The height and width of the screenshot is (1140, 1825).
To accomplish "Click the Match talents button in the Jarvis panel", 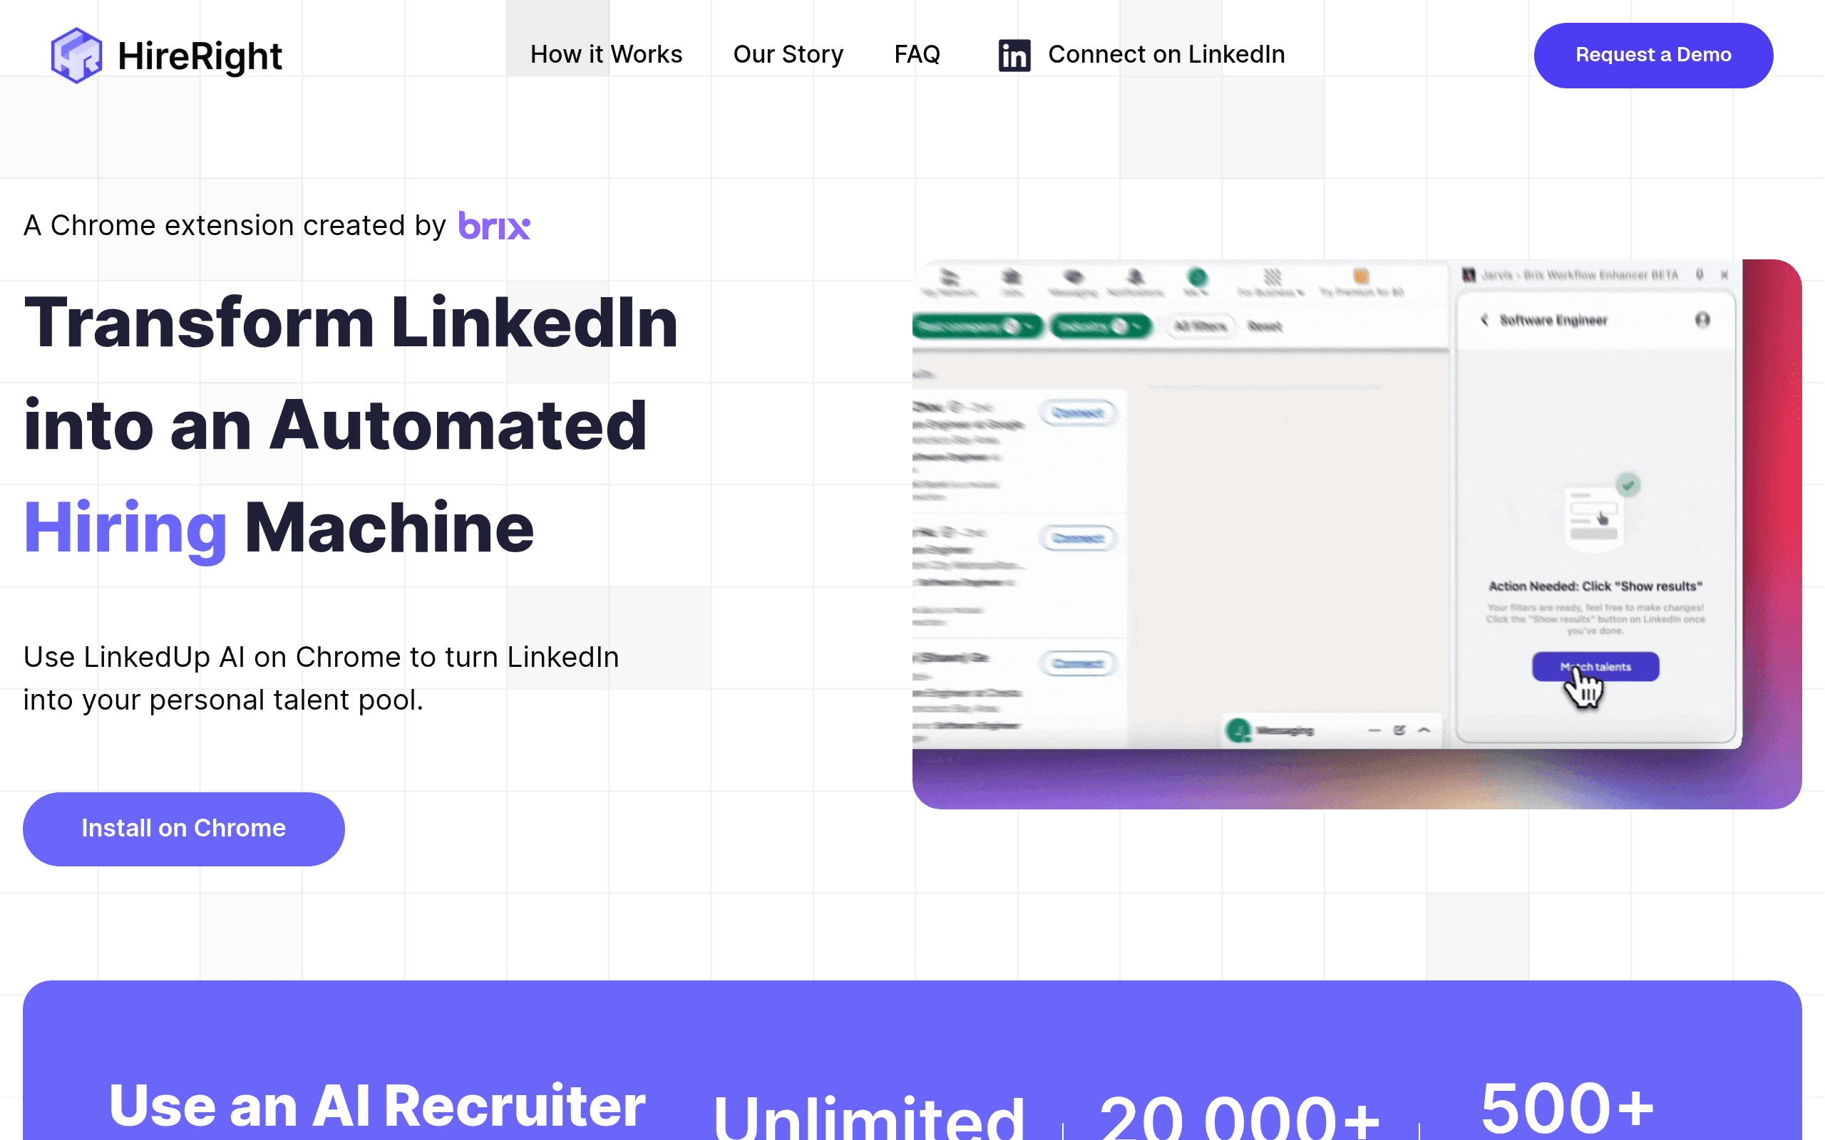I will [x=1595, y=666].
